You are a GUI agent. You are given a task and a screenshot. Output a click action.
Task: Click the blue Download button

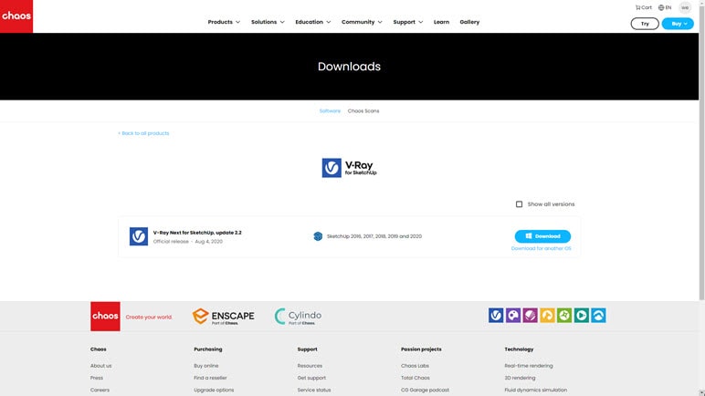coord(542,236)
